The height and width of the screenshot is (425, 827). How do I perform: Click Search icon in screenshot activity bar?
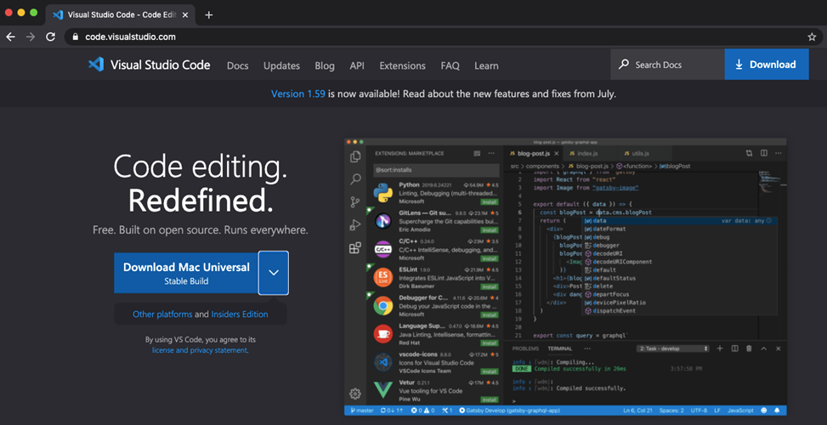(x=355, y=179)
